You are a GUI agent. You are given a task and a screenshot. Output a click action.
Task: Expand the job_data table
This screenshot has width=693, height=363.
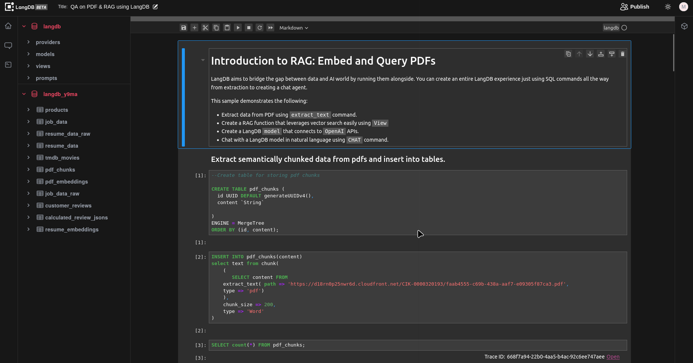(28, 122)
